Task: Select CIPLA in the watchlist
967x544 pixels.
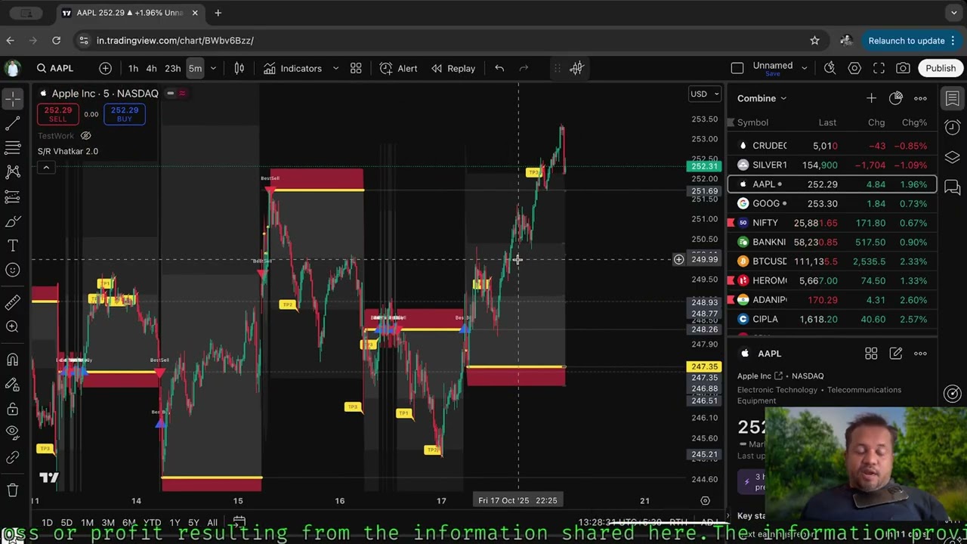Action: click(832, 319)
